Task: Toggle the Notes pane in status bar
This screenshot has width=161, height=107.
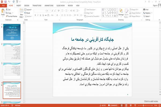Action: tap(103, 105)
